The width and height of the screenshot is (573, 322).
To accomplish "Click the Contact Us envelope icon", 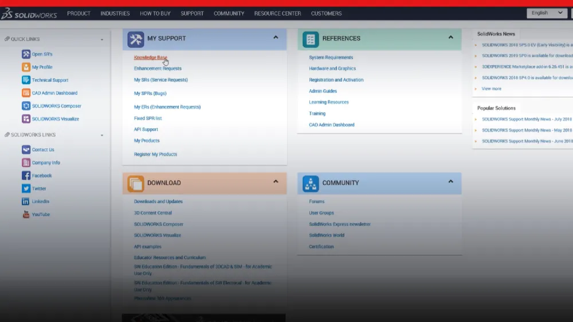I will (x=26, y=149).
